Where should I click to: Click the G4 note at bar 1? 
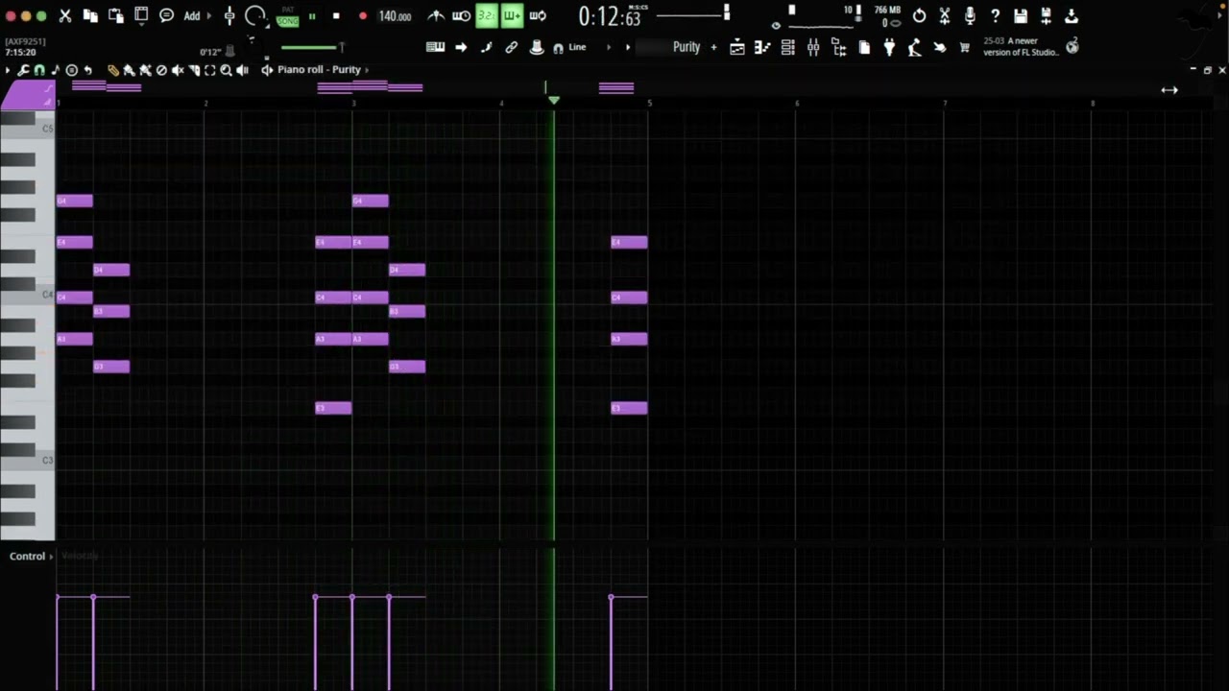[x=75, y=201]
